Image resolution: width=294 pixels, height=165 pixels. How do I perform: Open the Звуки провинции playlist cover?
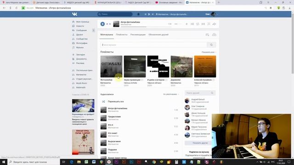(x=135, y=66)
